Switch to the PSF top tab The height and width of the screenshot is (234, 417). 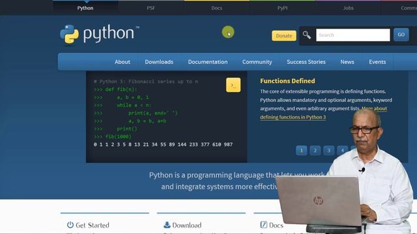click(151, 8)
